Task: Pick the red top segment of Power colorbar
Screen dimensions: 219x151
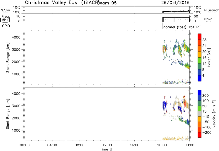Action: (x=200, y=37)
